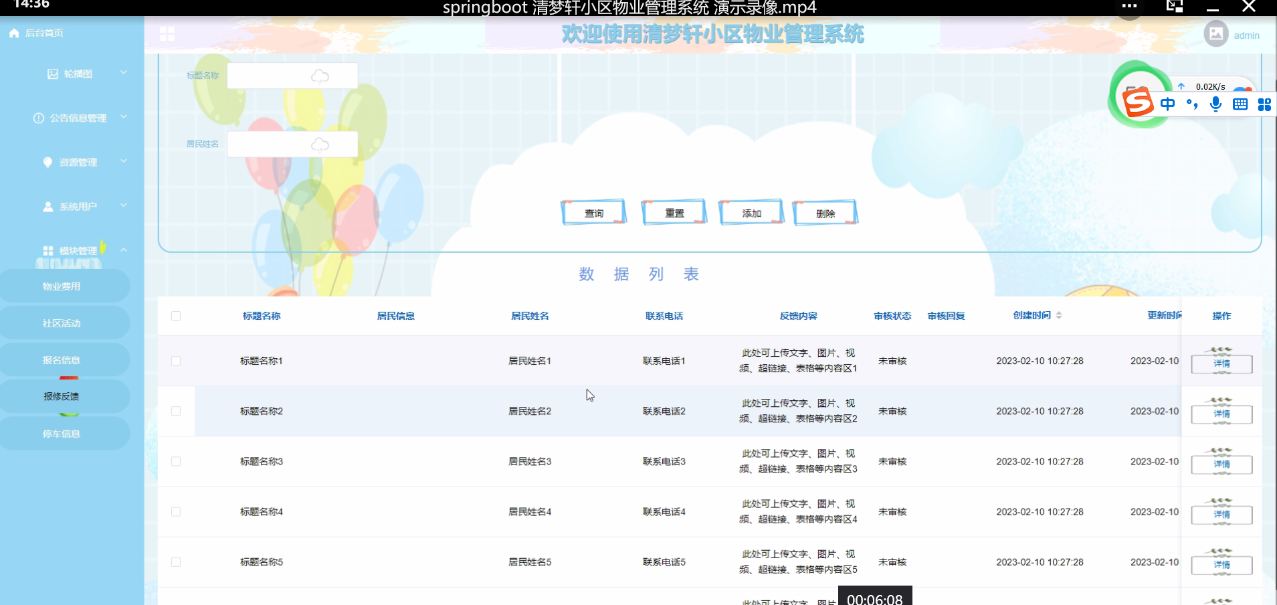This screenshot has height=605, width=1277.
Task: Click the 系统用户 person icon
Action: (x=48, y=207)
